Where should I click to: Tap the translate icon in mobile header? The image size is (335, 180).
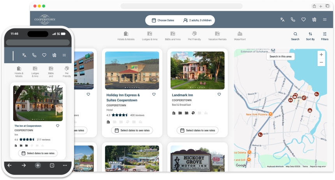pos(24,55)
